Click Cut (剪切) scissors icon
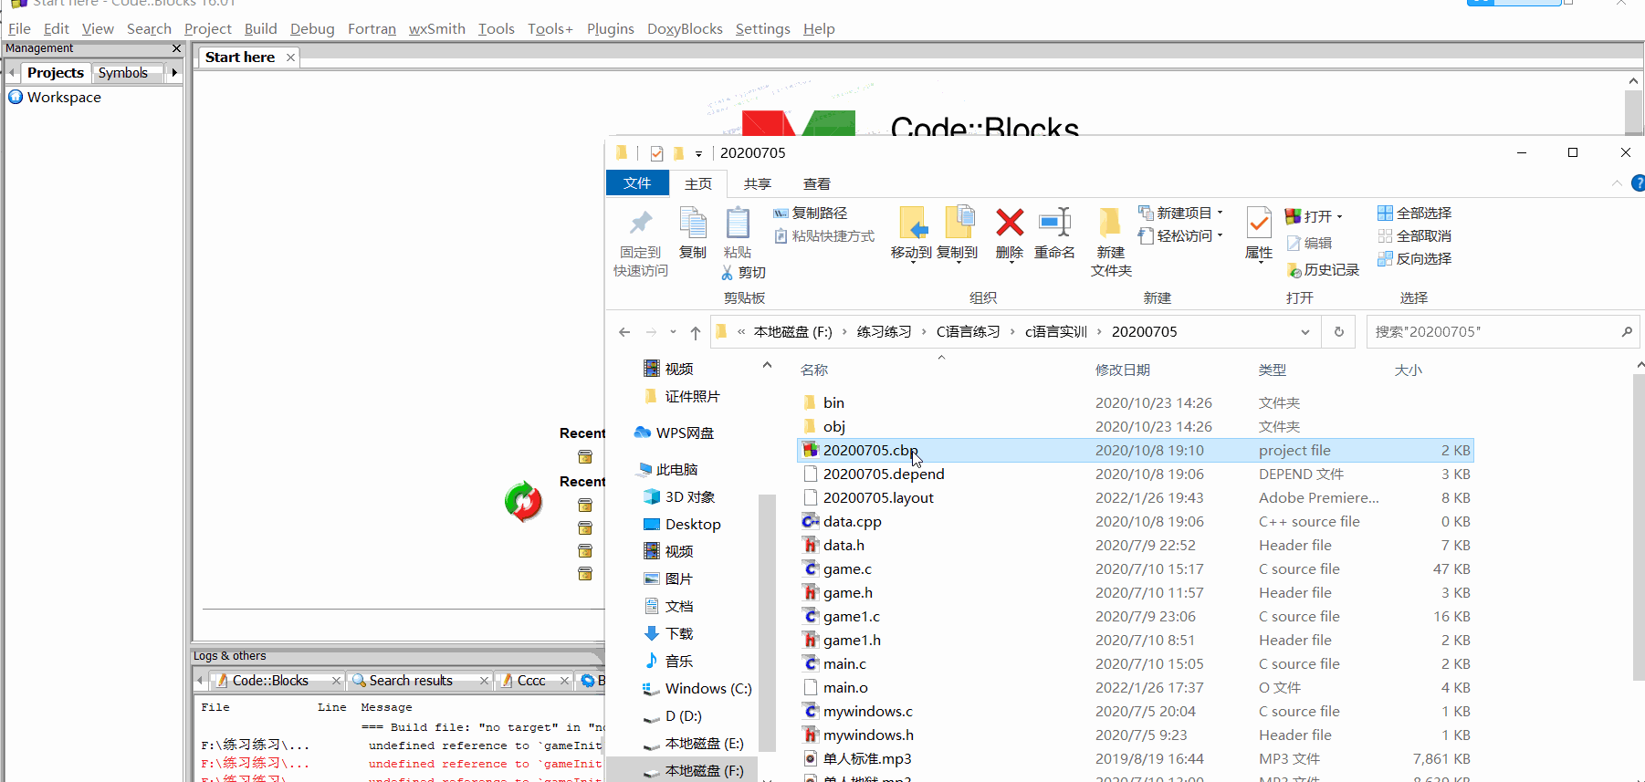The height and width of the screenshot is (782, 1645). click(728, 273)
